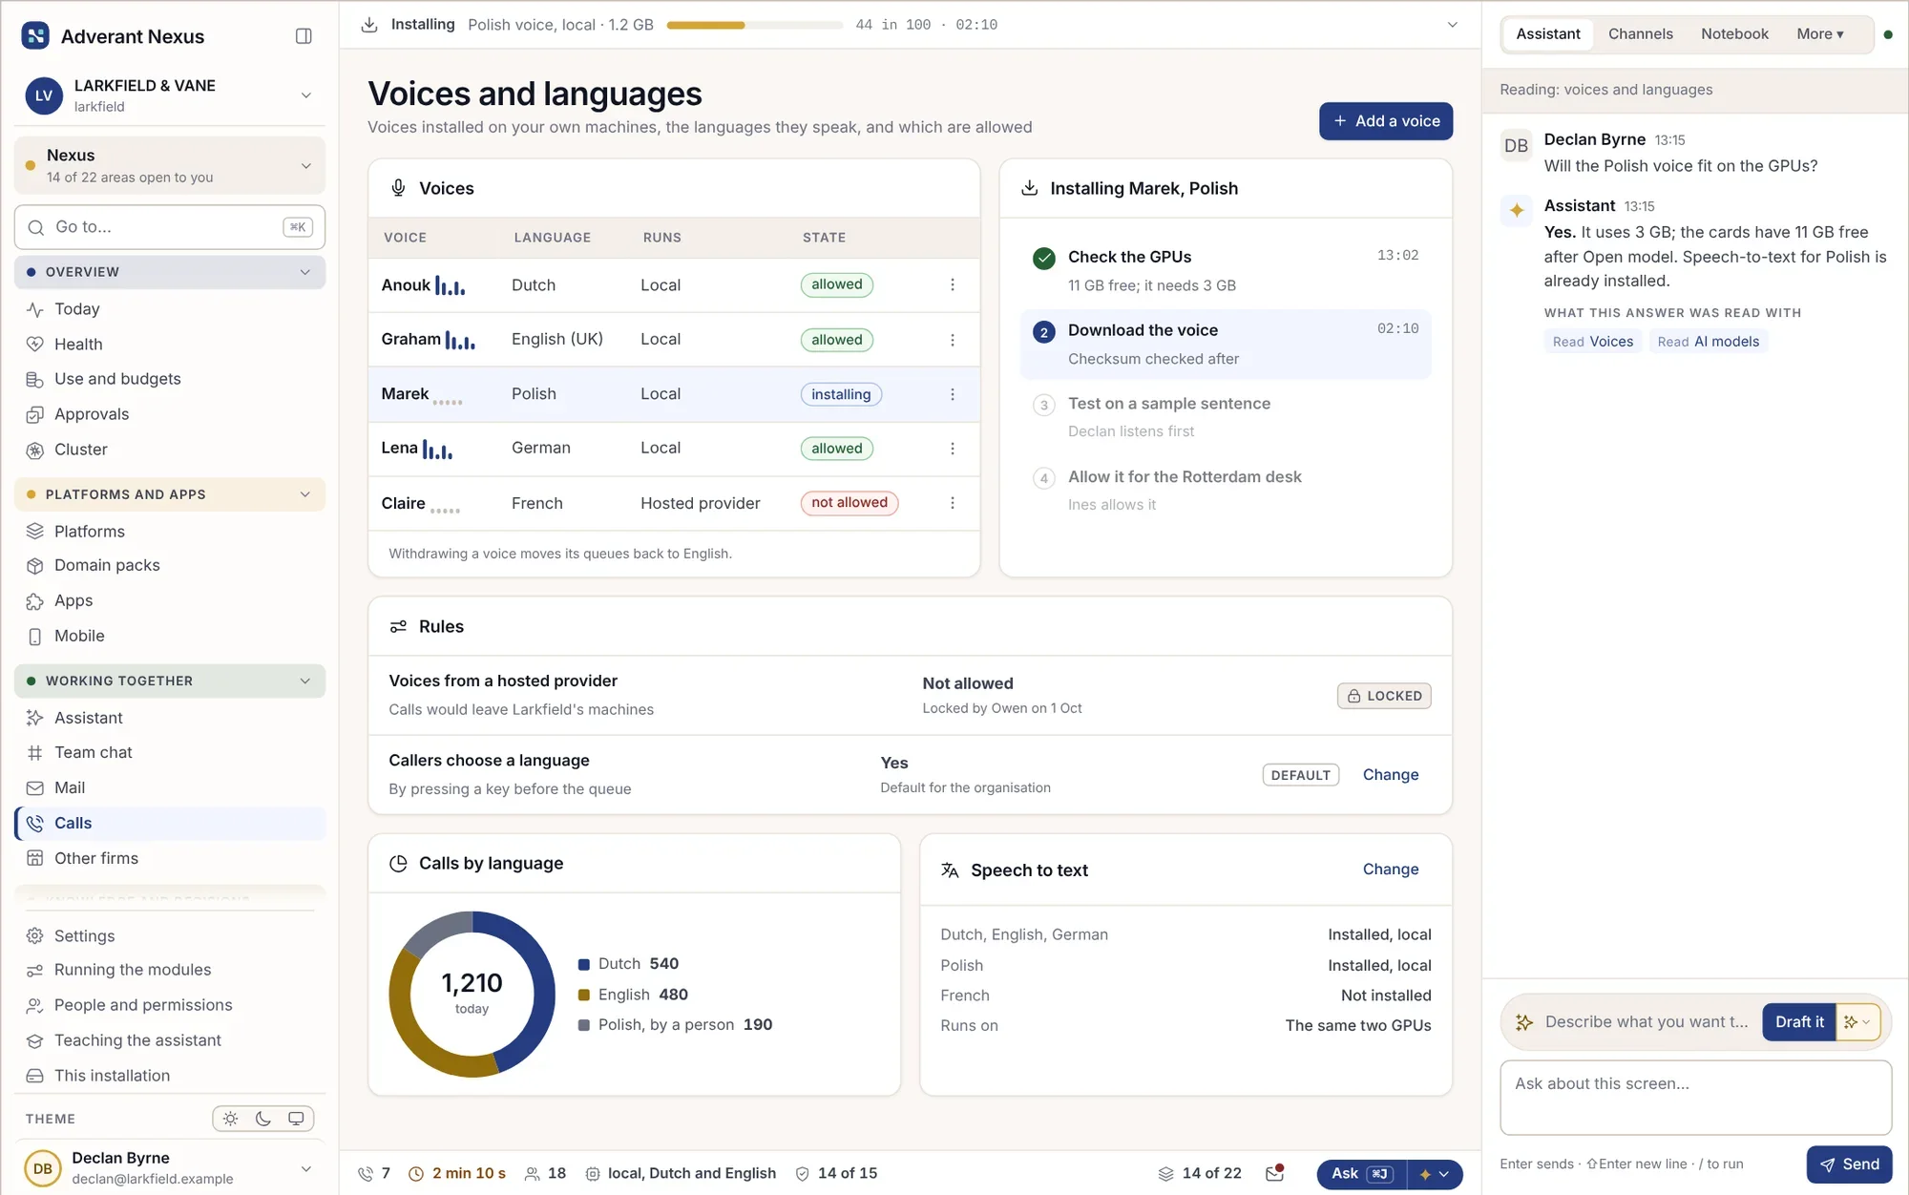Open the Draft it options dropdown
This screenshot has width=1909, height=1195.
pos(1857,1022)
